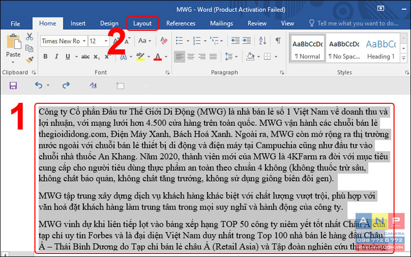Toggle Bold formatting
Image resolution: width=411 pixels, height=257 pixels.
pos(45,57)
